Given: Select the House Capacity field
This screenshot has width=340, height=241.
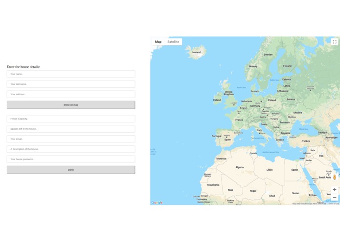Looking at the screenshot, I should pos(71,119).
